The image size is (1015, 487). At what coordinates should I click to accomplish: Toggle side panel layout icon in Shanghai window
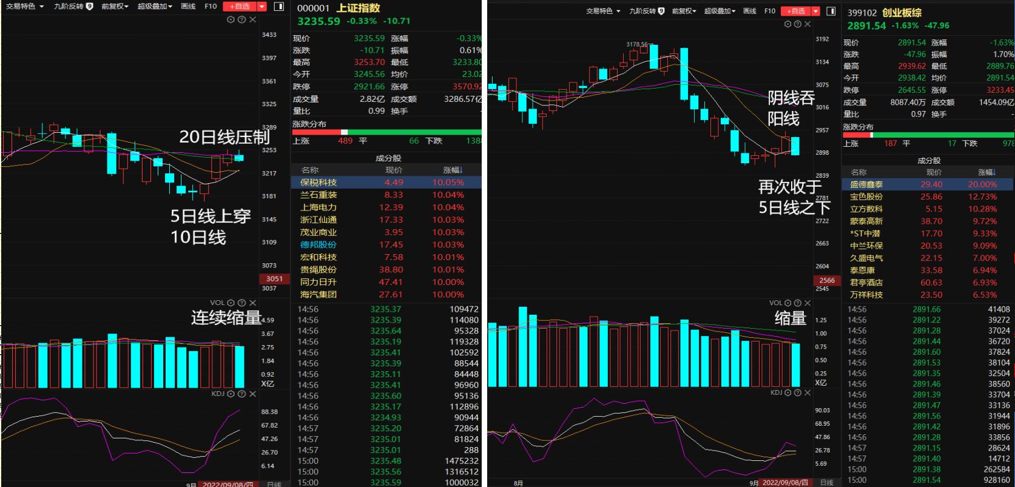point(279,6)
